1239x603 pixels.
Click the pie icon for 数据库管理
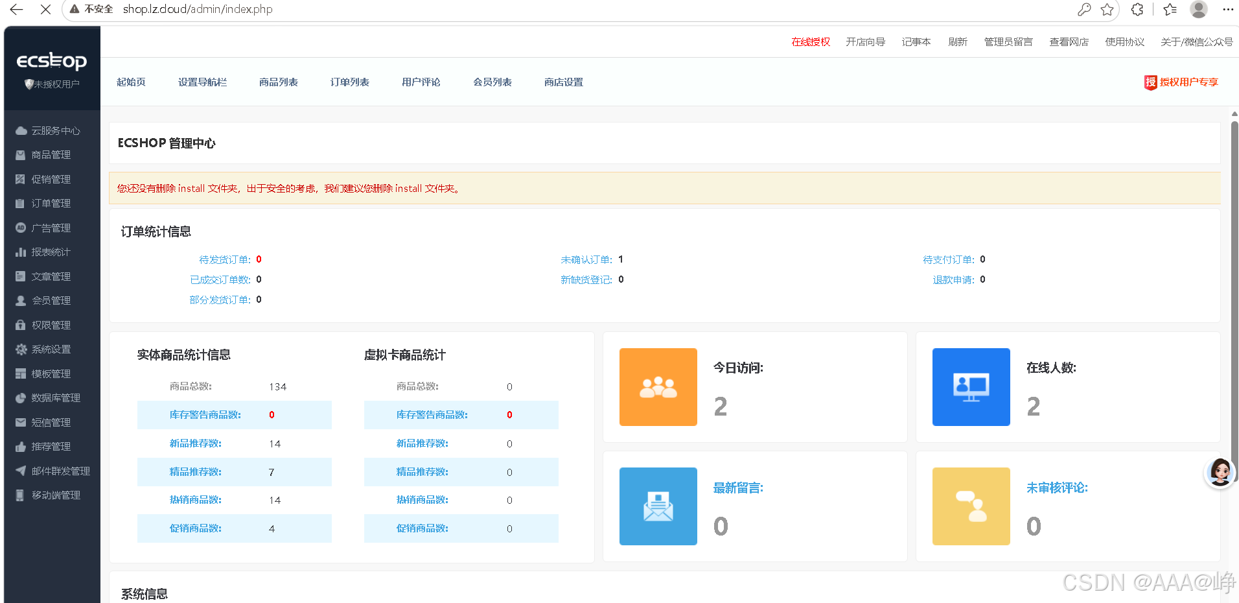coord(21,398)
